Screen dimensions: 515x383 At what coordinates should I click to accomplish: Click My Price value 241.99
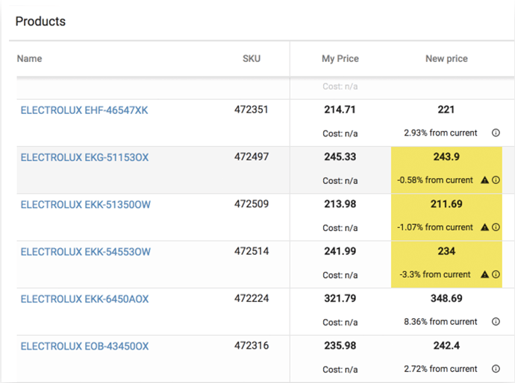point(340,251)
